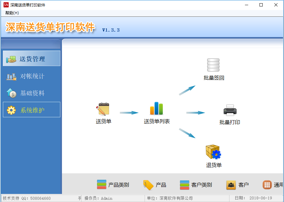The image size is (284, 202).
Task: Open the 退货单 box gear icon
Action: (213, 152)
